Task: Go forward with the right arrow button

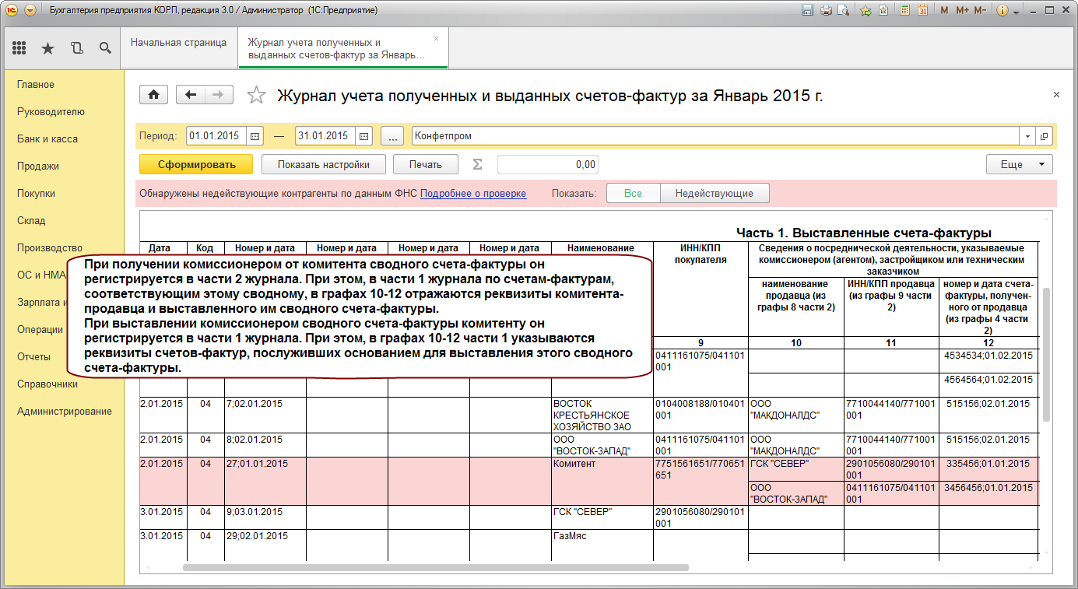Action: pyautogui.click(x=219, y=95)
